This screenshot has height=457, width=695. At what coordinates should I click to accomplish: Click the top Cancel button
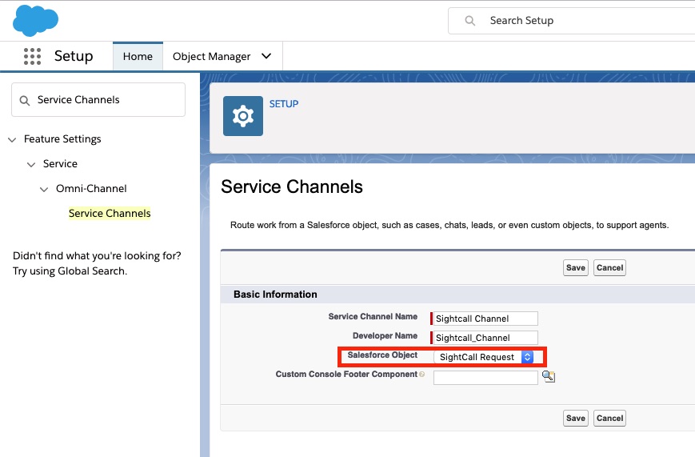point(610,267)
